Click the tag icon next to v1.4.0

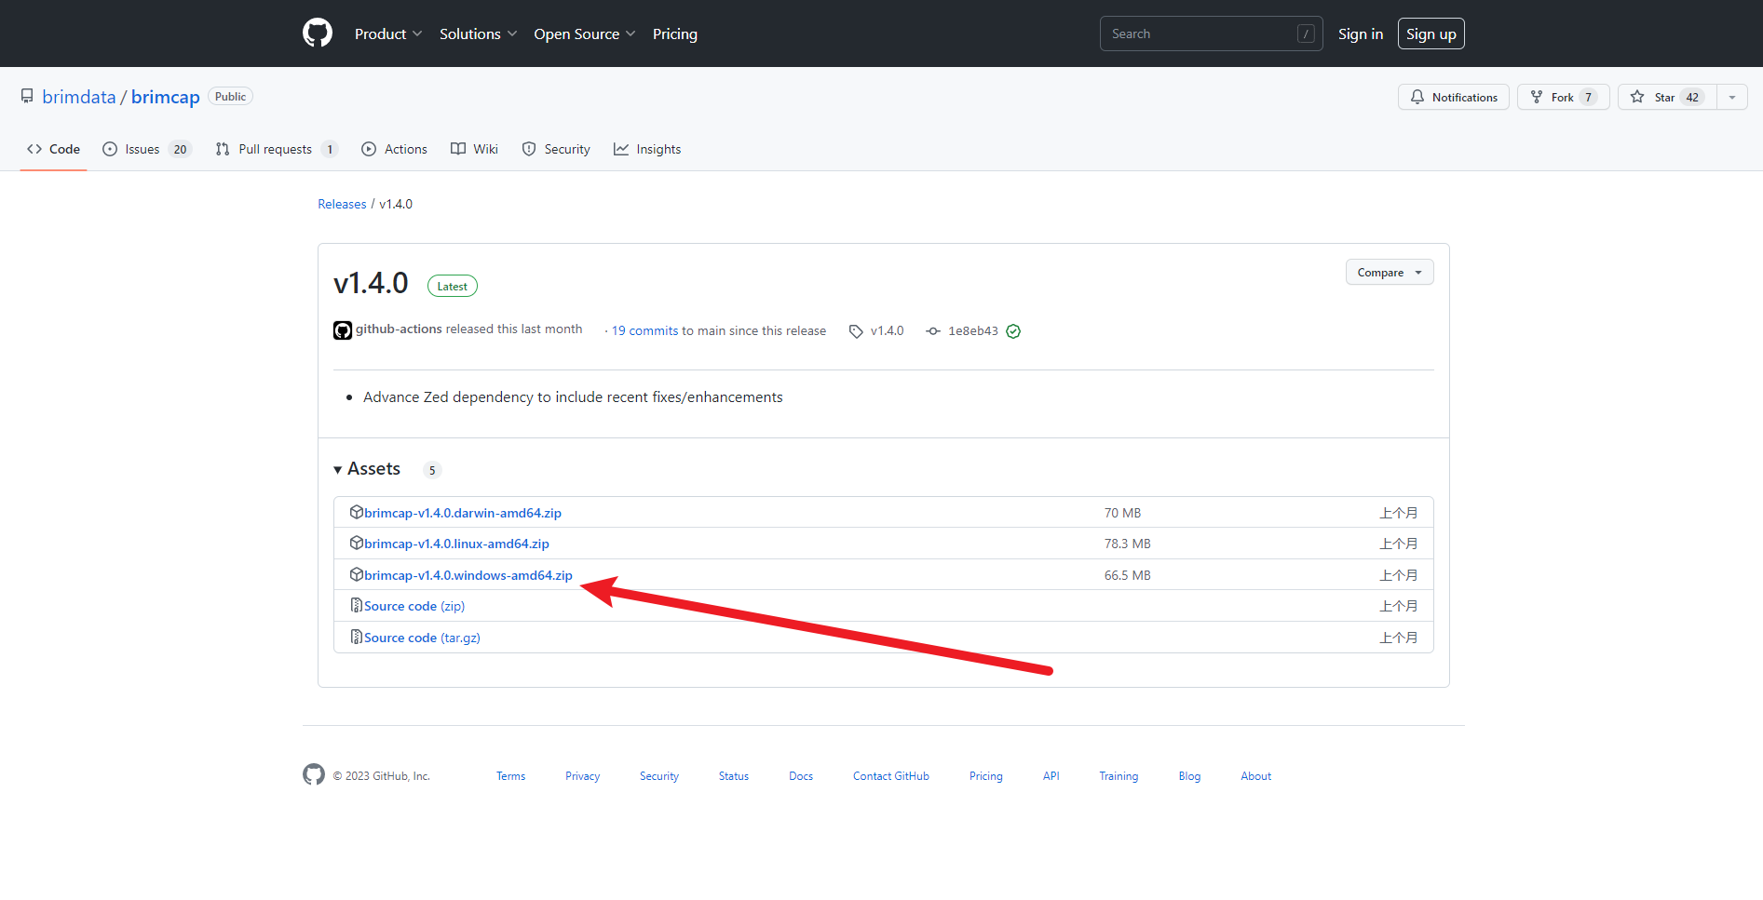856,331
